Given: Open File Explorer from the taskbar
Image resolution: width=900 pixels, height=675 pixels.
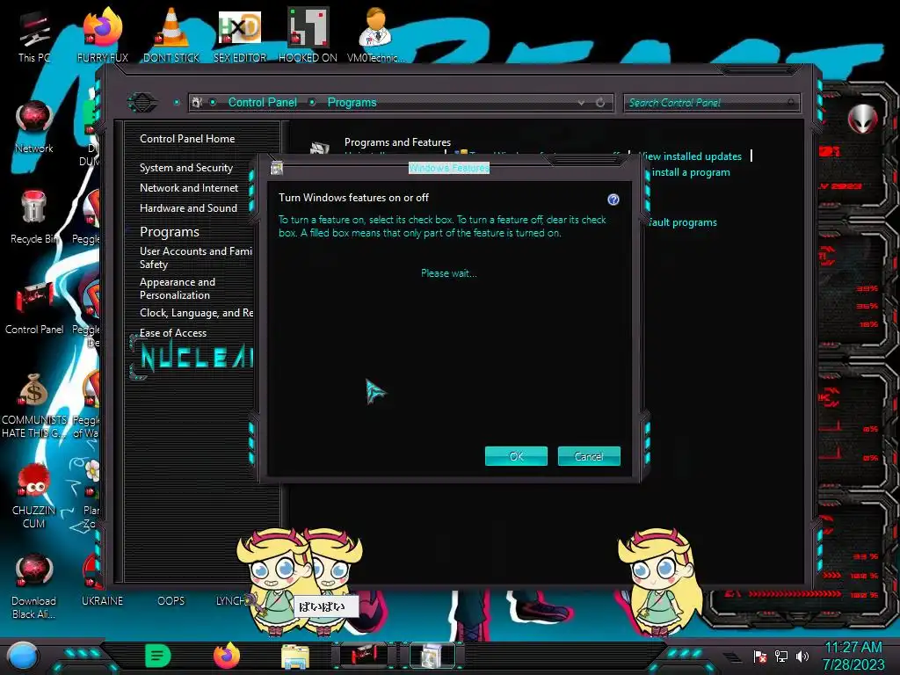Looking at the screenshot, I should coord(295,656).
